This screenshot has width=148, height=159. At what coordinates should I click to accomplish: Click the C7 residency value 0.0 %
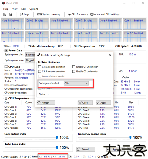(91, 157)
